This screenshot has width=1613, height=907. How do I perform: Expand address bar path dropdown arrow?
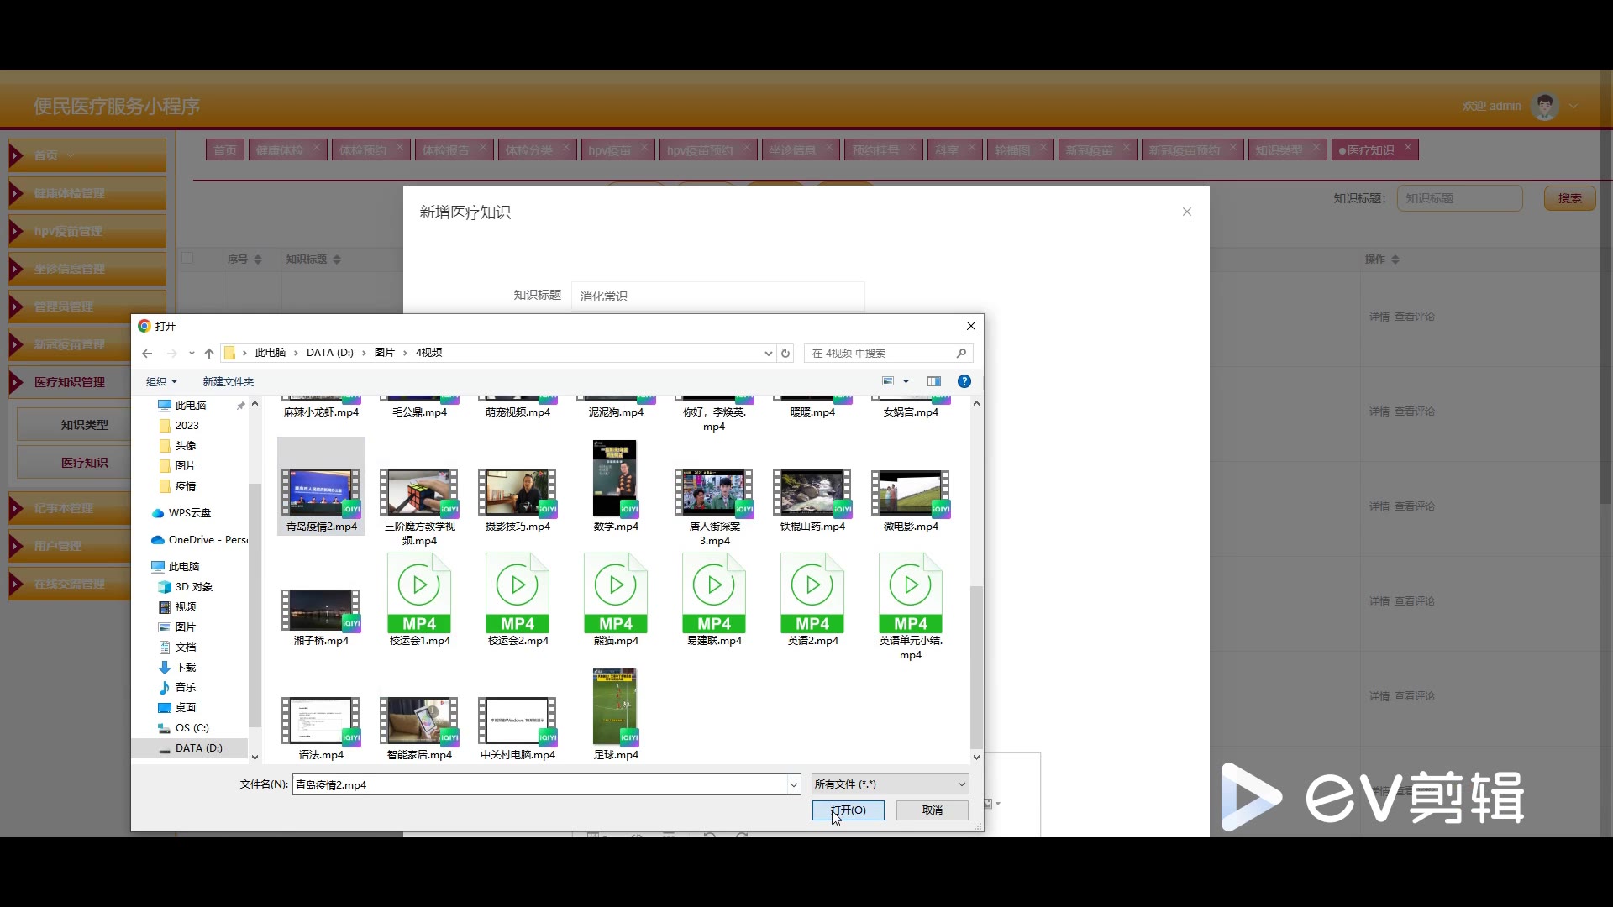[768, 354]
